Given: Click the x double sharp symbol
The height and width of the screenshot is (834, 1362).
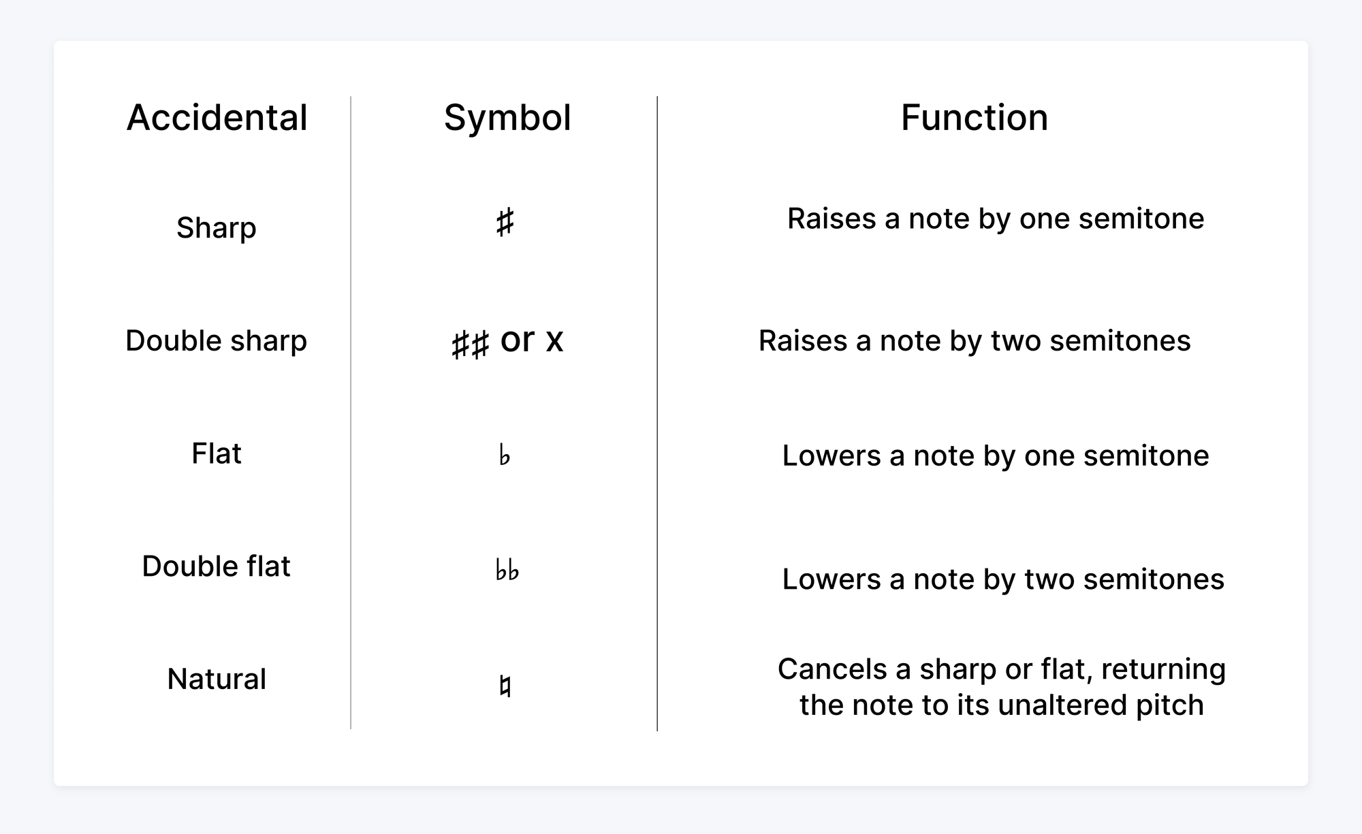Looking at the screenshot, I should point(555,340).
